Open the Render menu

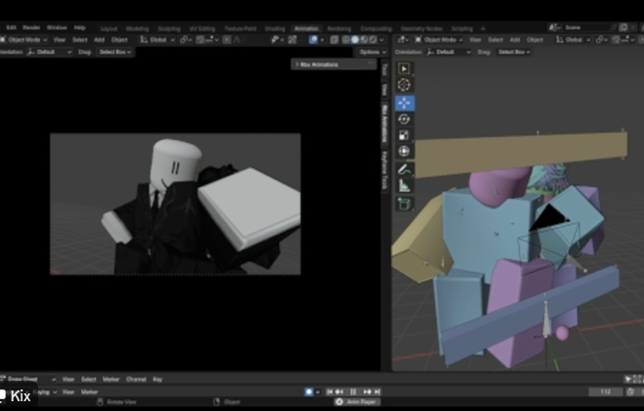click(31, 27)
